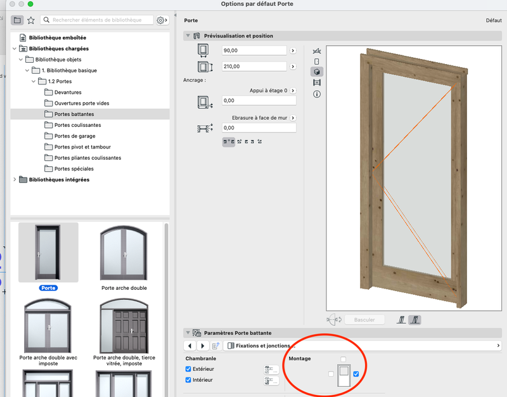Screen dimensions: 507x397
Task: Select the fifth reveal anchoring icon
Action: coord(260,141)
